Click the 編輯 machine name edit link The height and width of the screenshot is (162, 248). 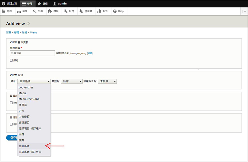(x=90, y=53)
